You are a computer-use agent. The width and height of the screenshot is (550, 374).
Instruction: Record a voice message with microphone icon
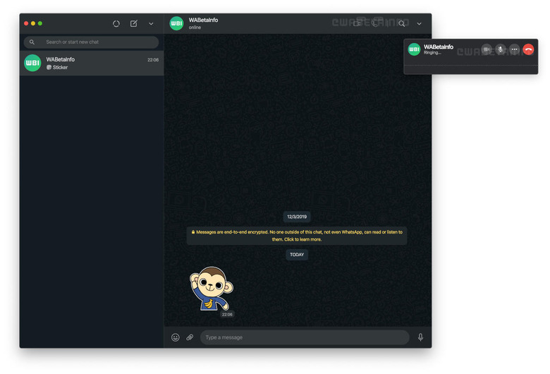(420, 337)
